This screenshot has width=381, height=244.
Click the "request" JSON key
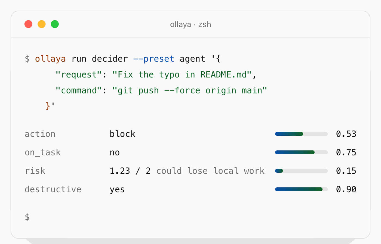pos(79,74)
